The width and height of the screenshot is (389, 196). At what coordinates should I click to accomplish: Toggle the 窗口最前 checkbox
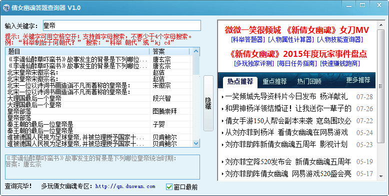pyautogui.click(x=169, y=187)
